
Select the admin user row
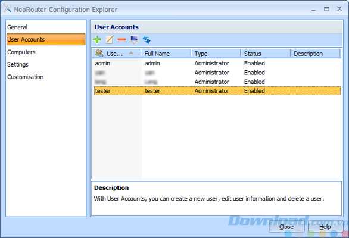pos(217,64)
